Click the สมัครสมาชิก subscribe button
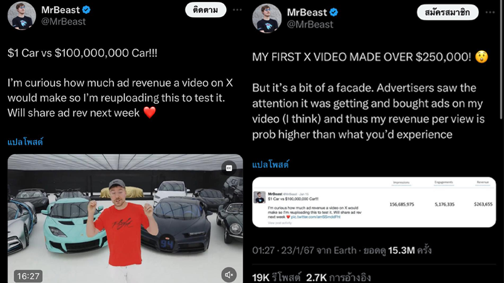The image size is (504, 283). [447, 13]
